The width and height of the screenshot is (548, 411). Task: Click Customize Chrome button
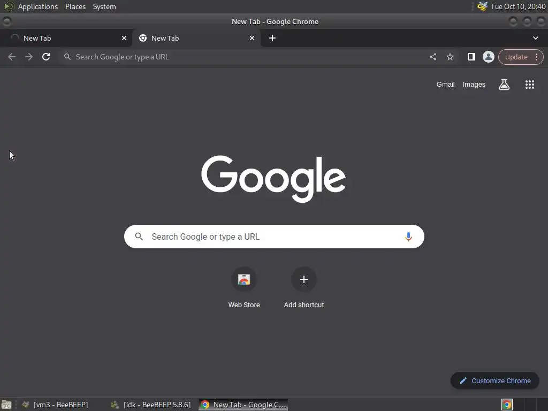pos(495,380)
